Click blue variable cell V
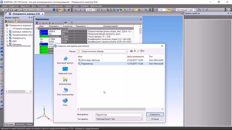This screenshot has height=130, width=232. (44, 34)
